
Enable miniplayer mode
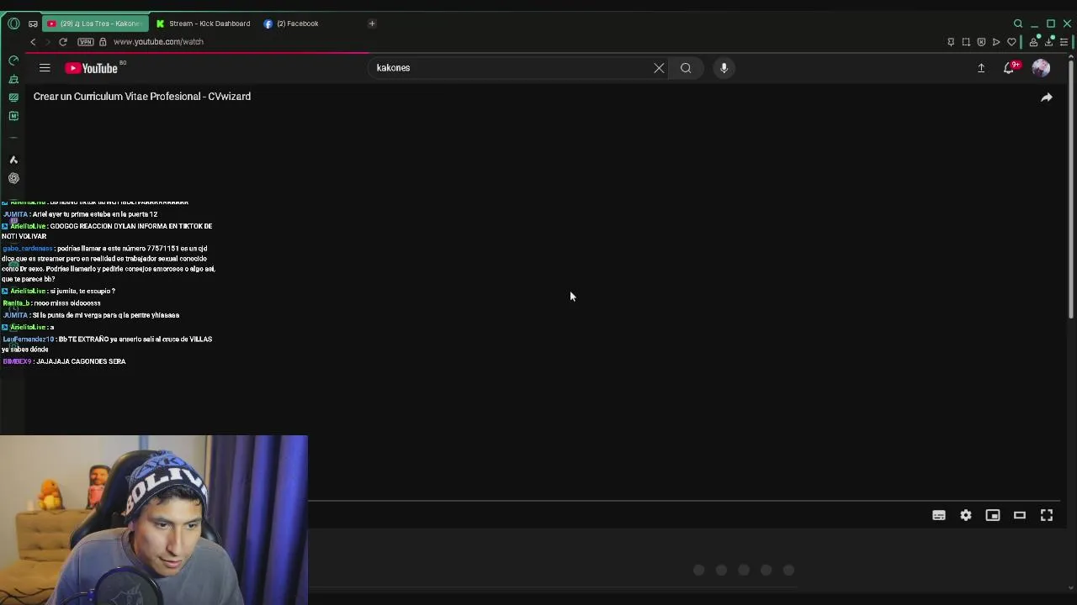click(993, 515)
